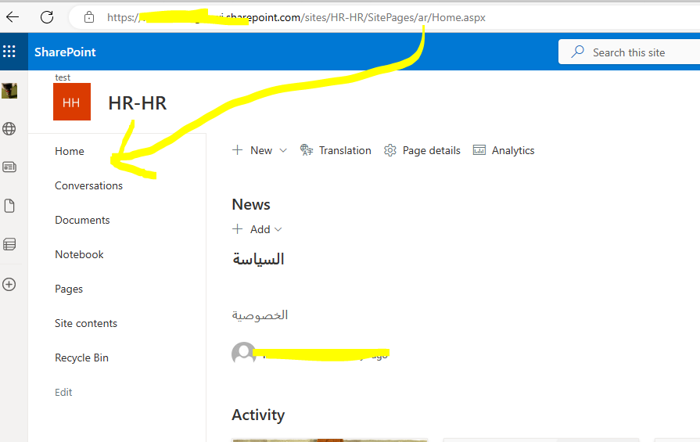Open My files document icon

pos(9,206)
